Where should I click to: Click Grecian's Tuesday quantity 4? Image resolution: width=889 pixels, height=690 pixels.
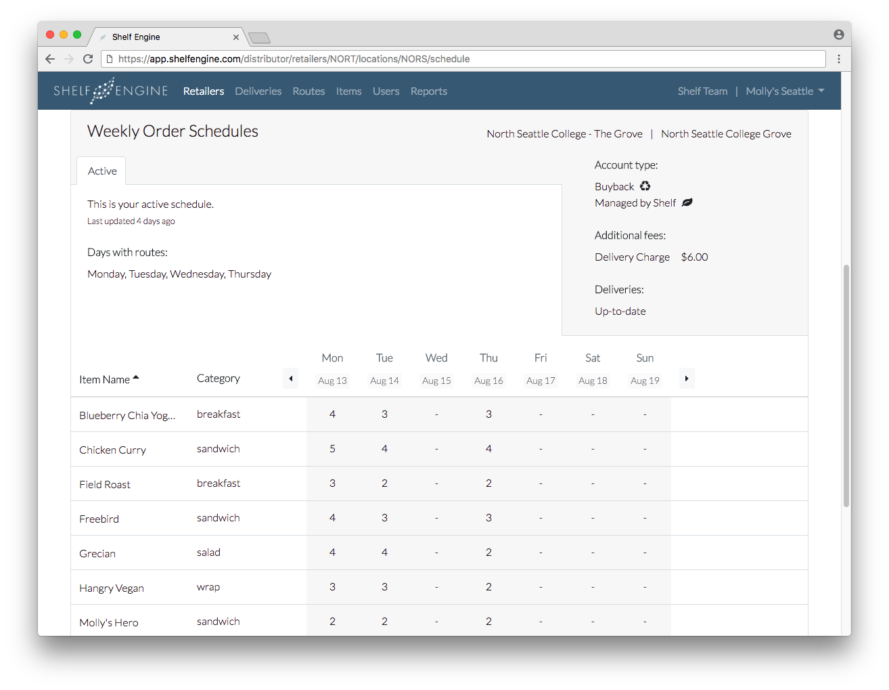384,553
